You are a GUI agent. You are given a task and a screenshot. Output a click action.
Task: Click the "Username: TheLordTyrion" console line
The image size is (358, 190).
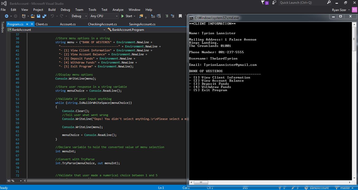pos(213,59)
